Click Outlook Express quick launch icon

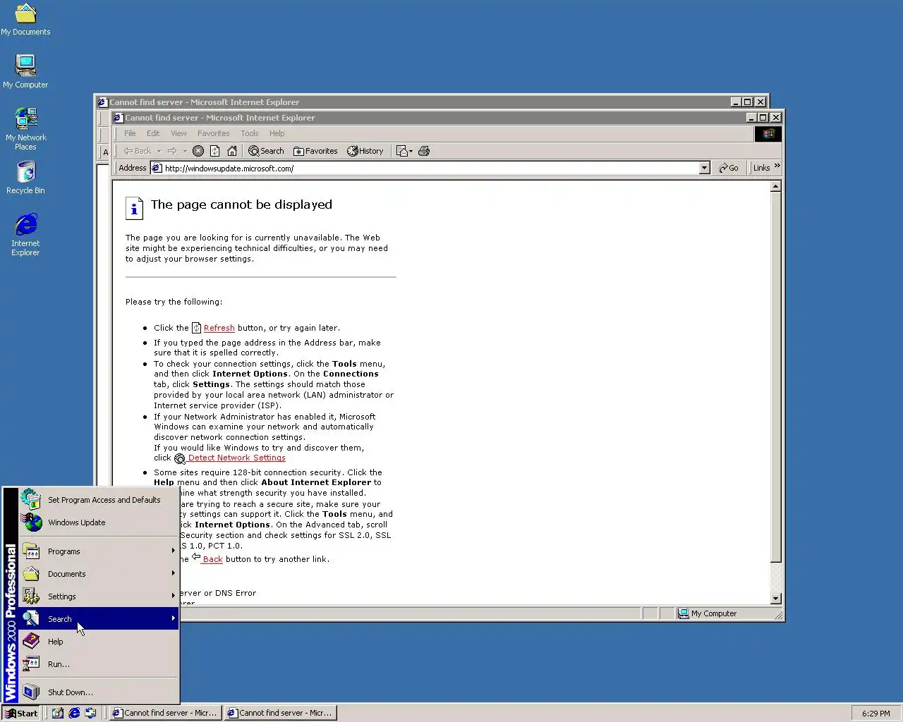90,713
